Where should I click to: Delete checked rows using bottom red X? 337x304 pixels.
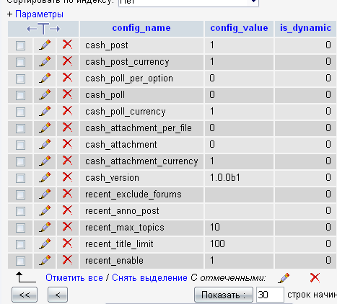tap(315, 277)
